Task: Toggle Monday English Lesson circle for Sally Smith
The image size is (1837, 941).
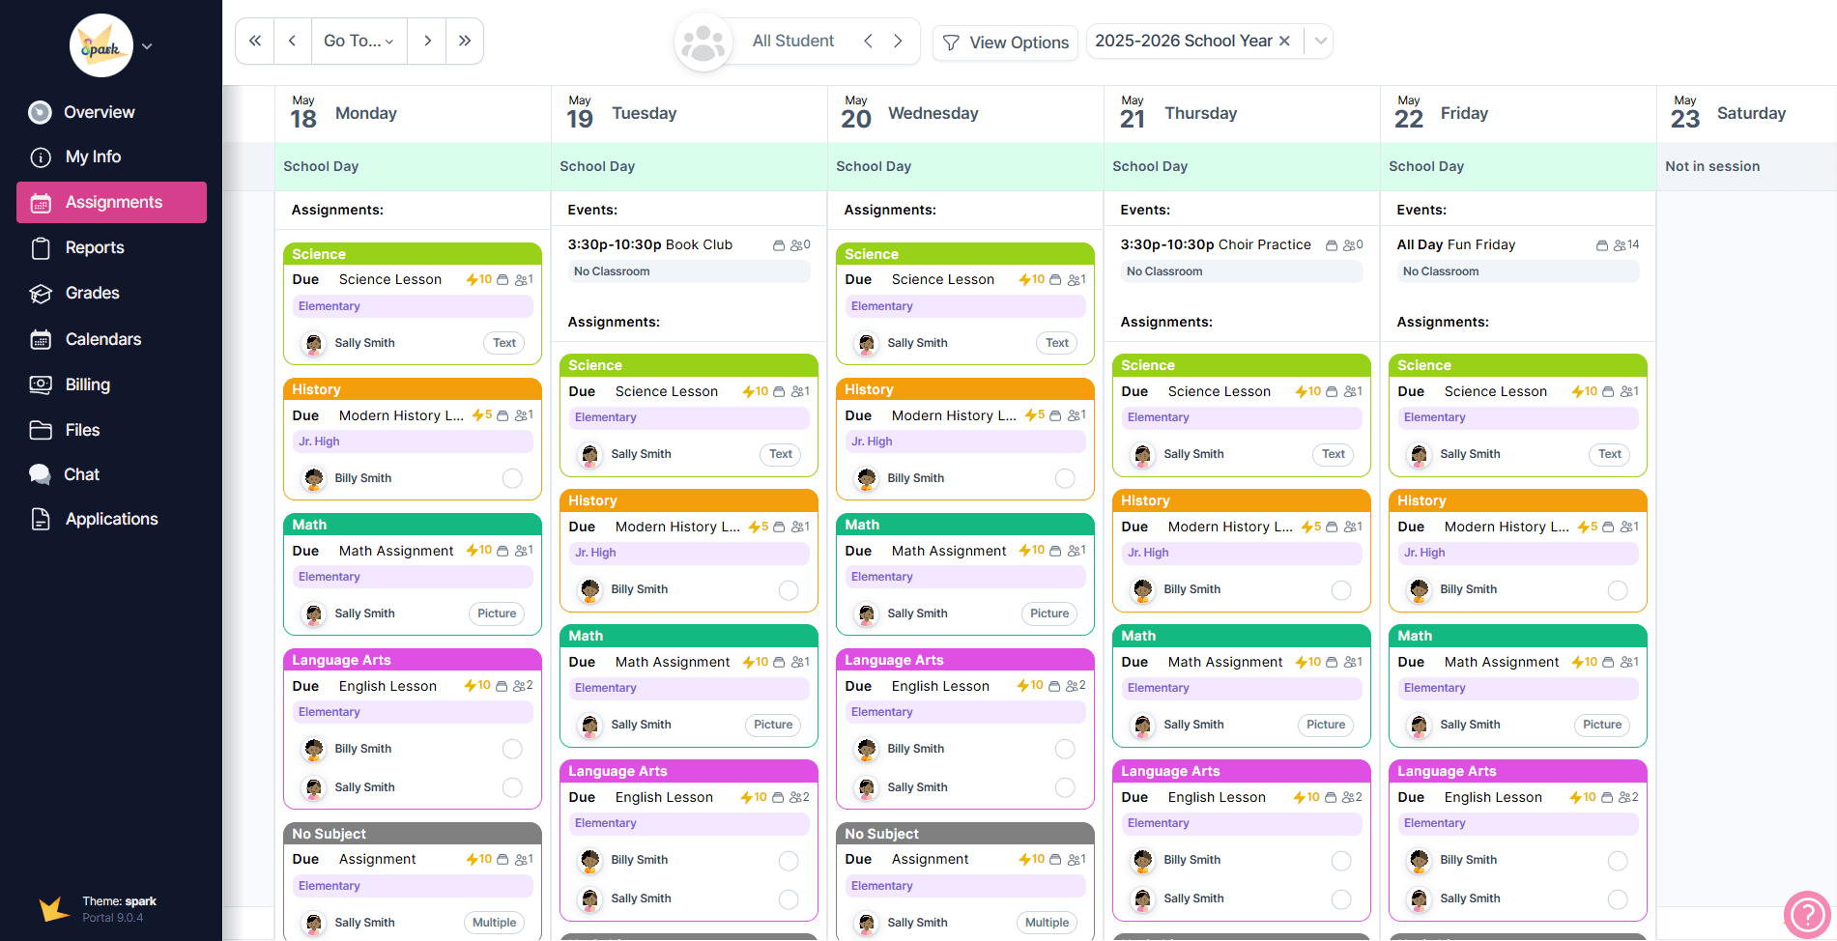Action: coord(512,787)
